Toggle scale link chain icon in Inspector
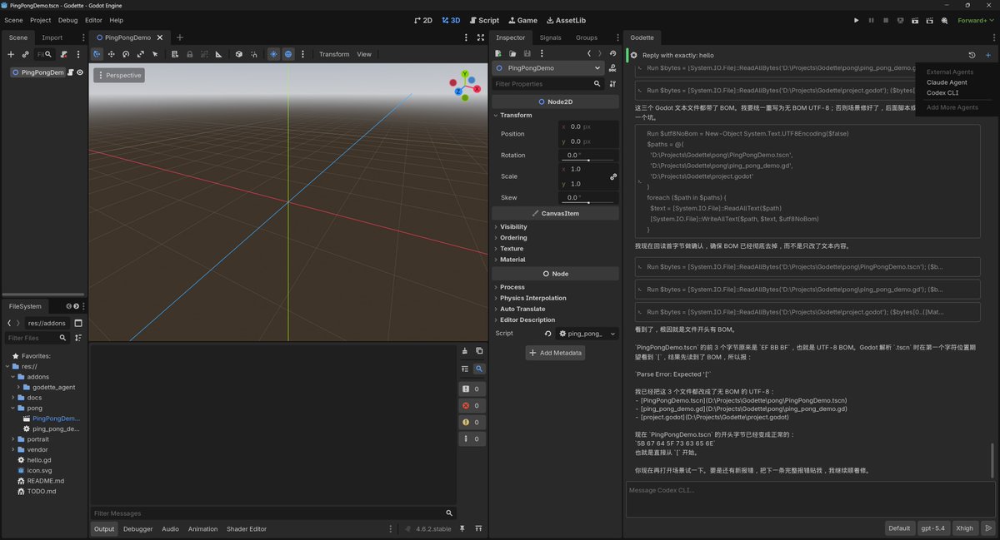 pyautogui.click(x=613, y=176)
